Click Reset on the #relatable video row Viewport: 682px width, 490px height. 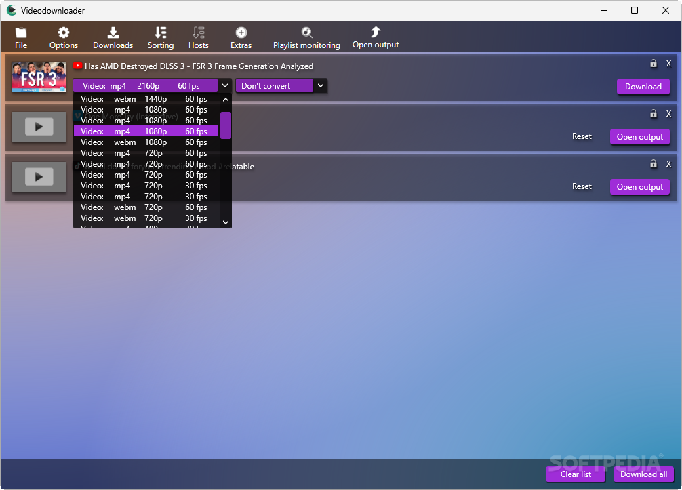582,186
